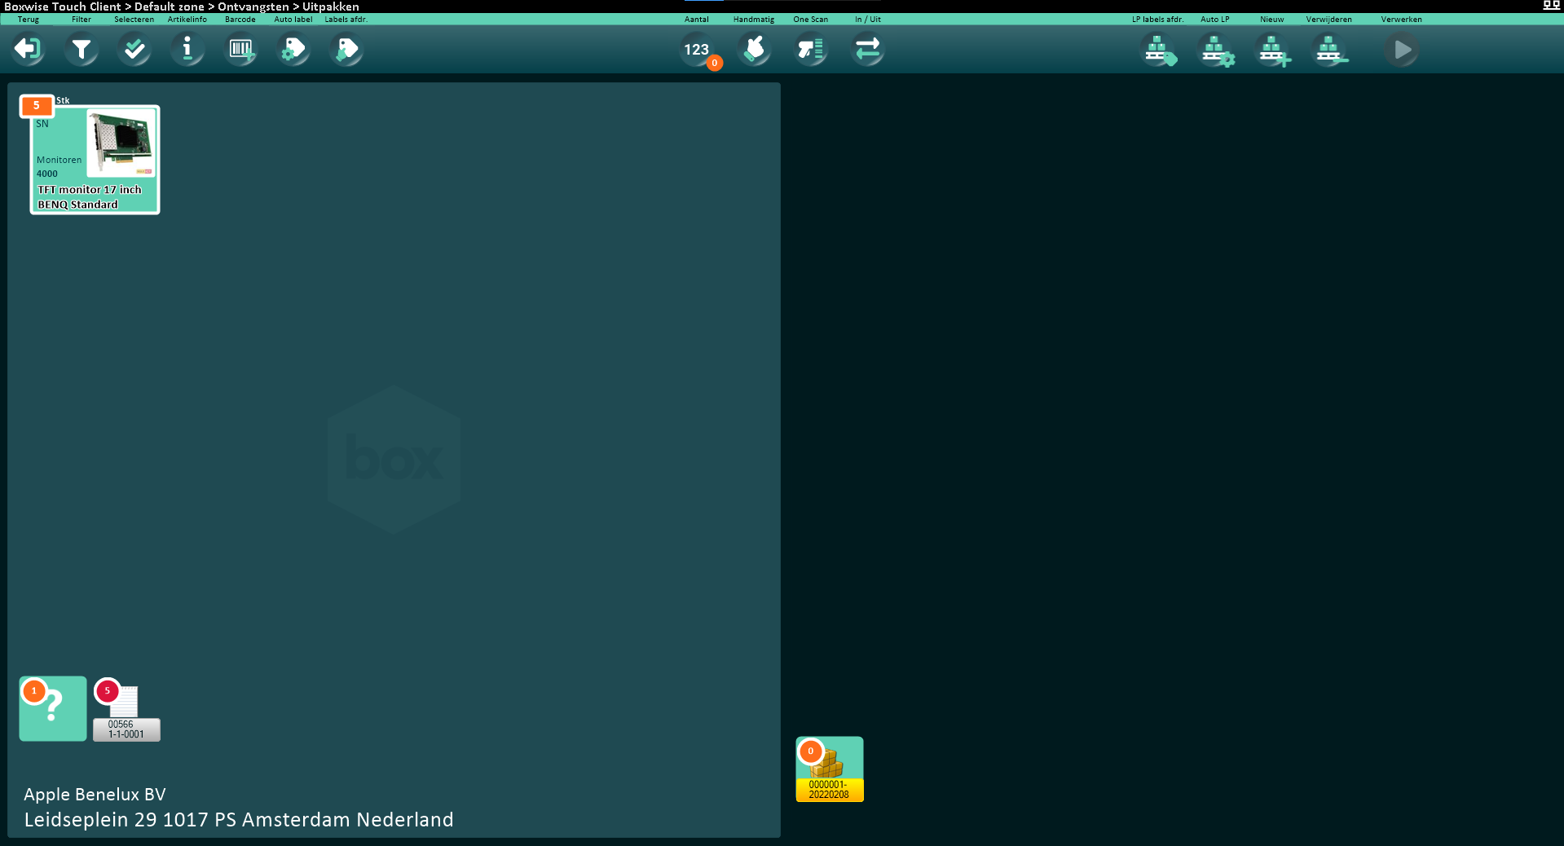Click the Terug back arrow icon

pyautogui.click(x=28, y=50)
